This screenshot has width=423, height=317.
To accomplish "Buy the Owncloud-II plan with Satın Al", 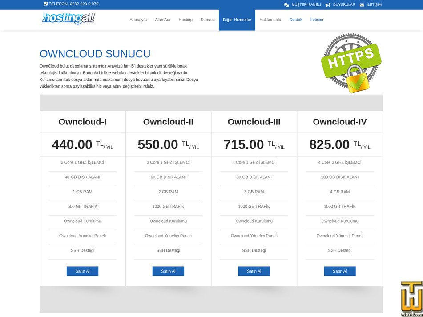I will 168,271.
